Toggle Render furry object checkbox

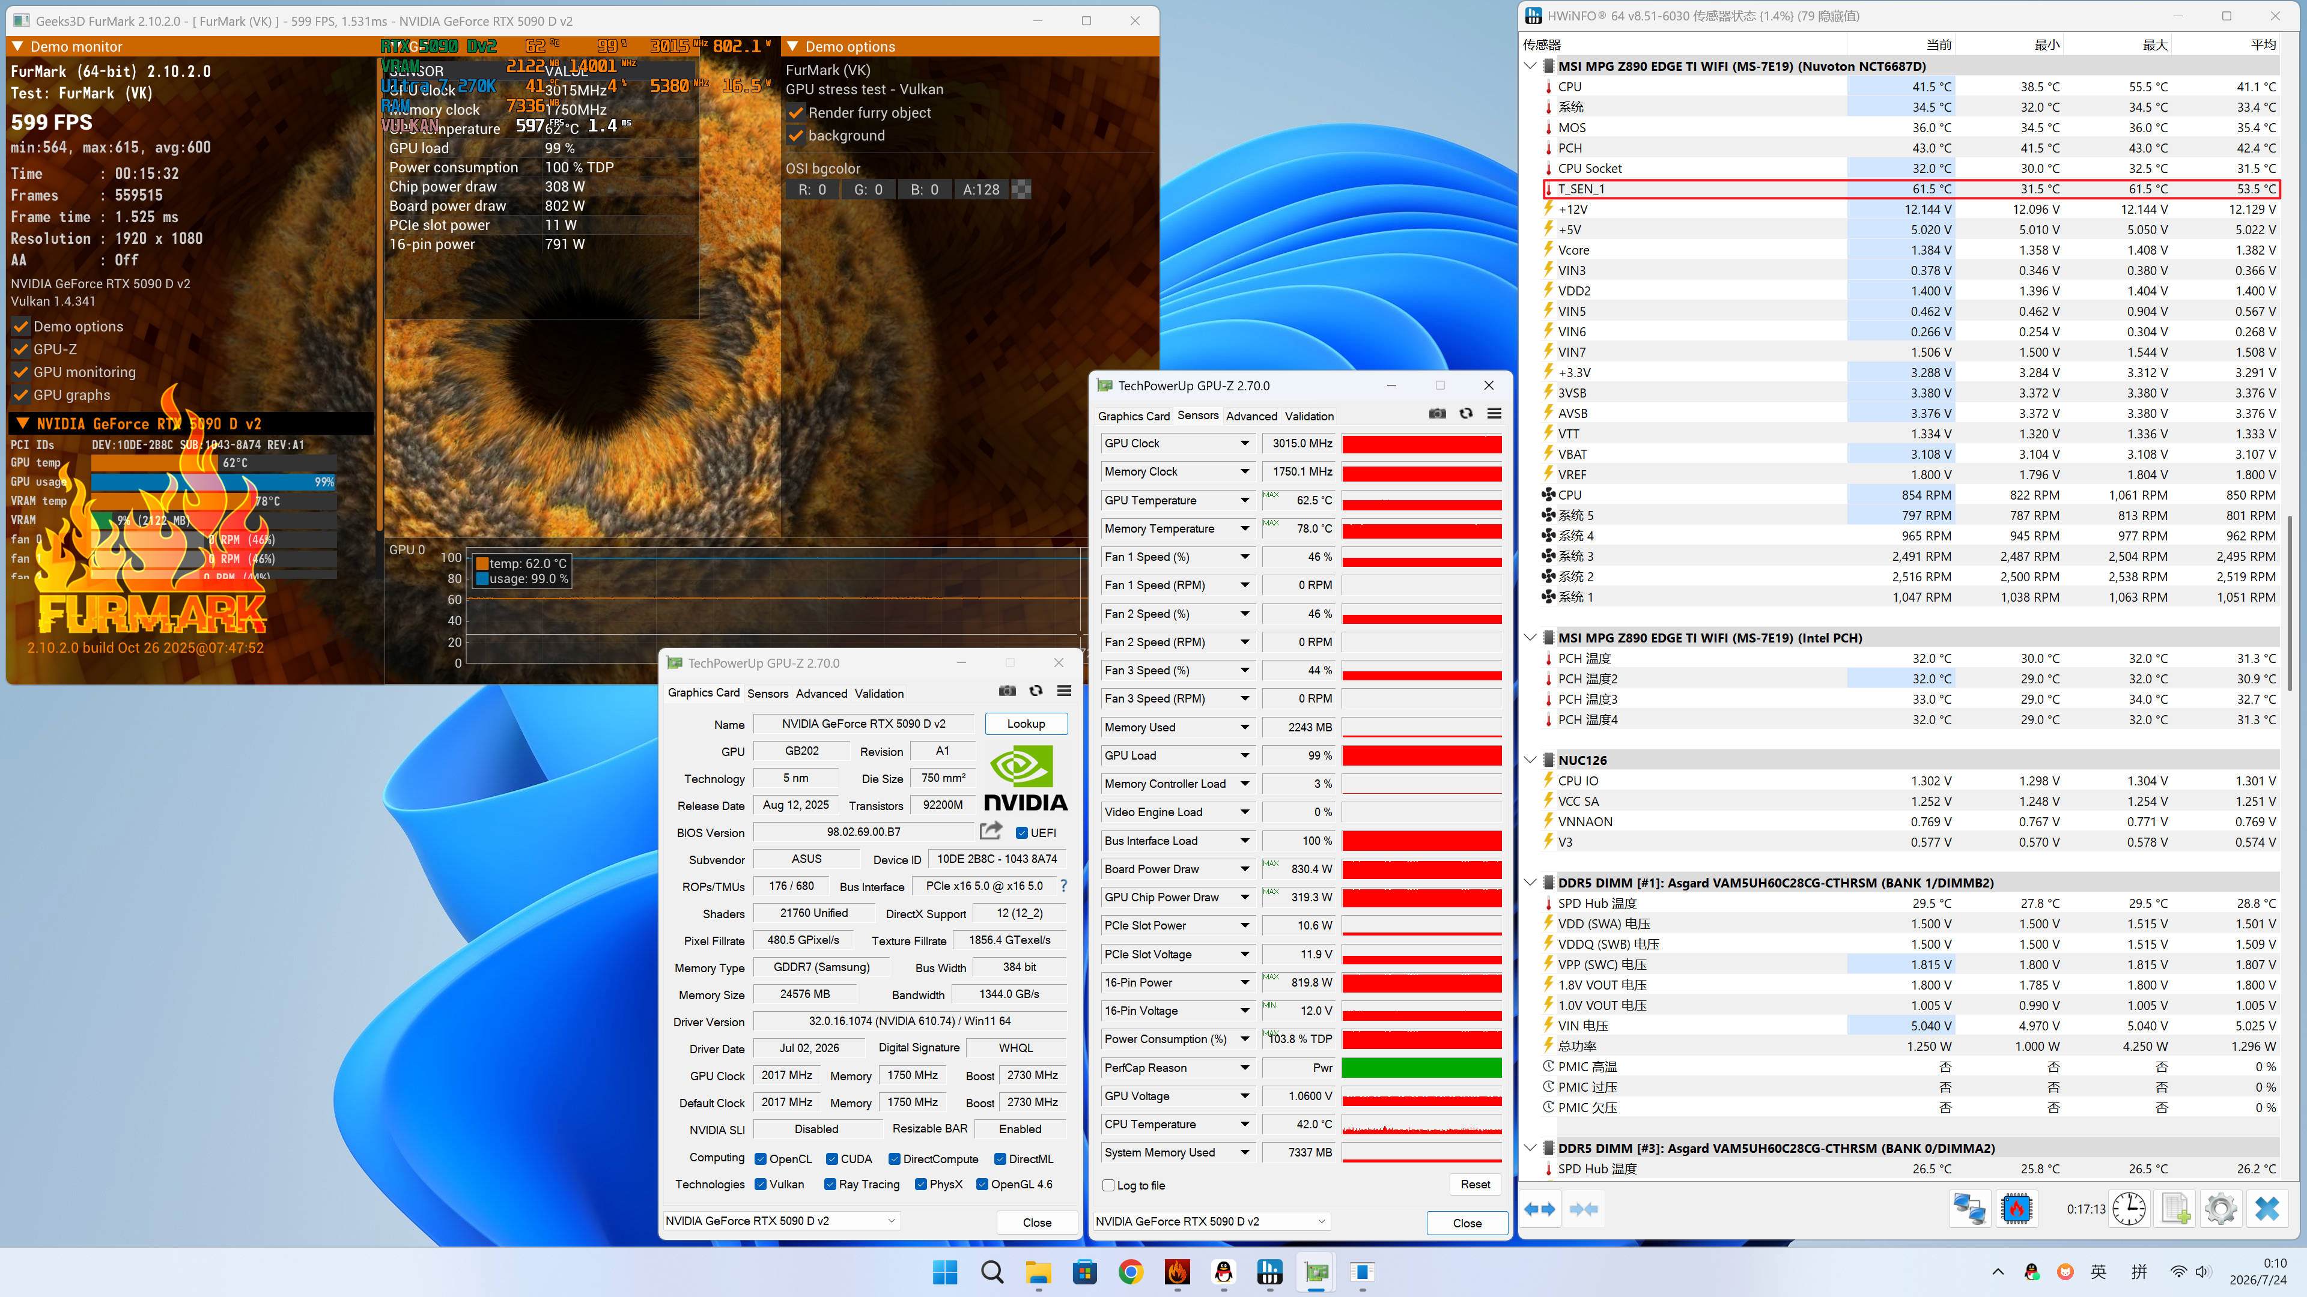point(795,113)
